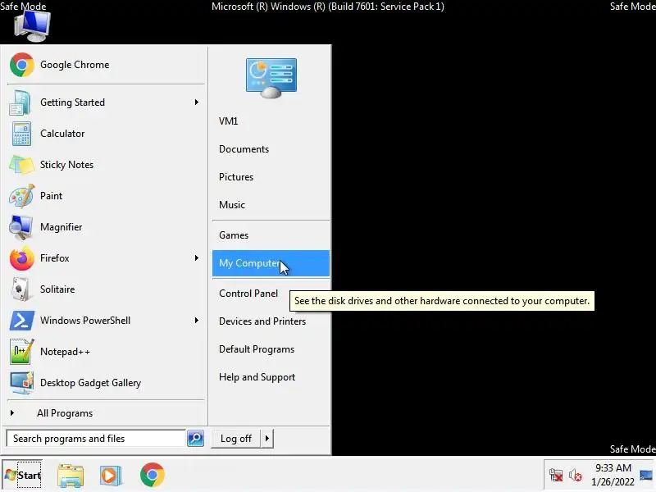Open Chrome pinned on the taskbar

(x=153, y=475)
